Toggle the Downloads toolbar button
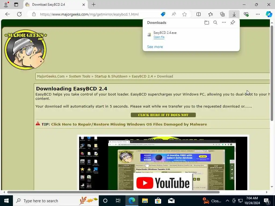The image size is (275, 206). pyautogui.click(x=234, y=14)
